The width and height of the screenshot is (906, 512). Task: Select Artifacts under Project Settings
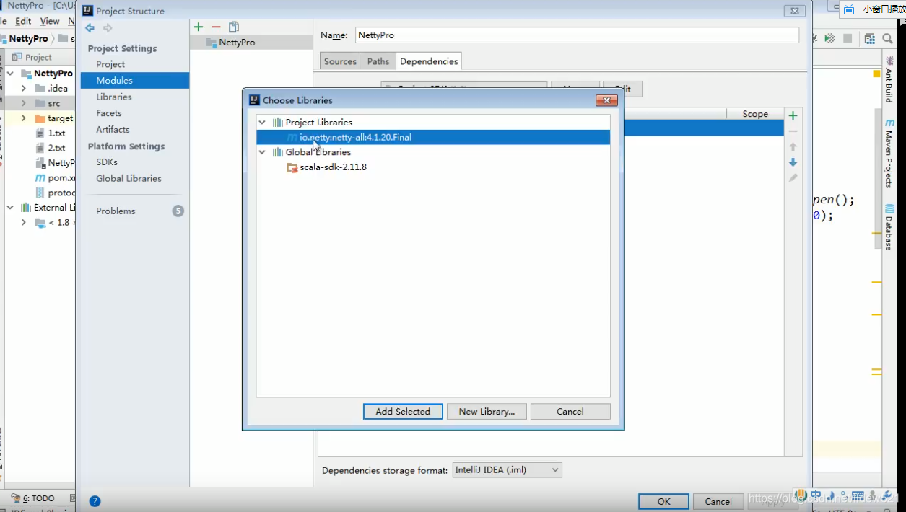(113, 129)
